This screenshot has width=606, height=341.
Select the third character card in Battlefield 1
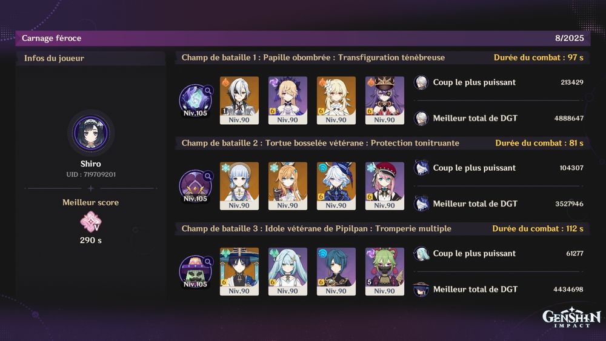point(336,101)
